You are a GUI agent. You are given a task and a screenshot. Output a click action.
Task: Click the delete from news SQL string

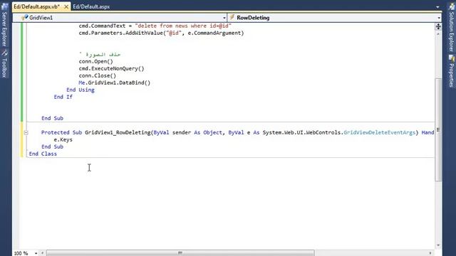183,26
